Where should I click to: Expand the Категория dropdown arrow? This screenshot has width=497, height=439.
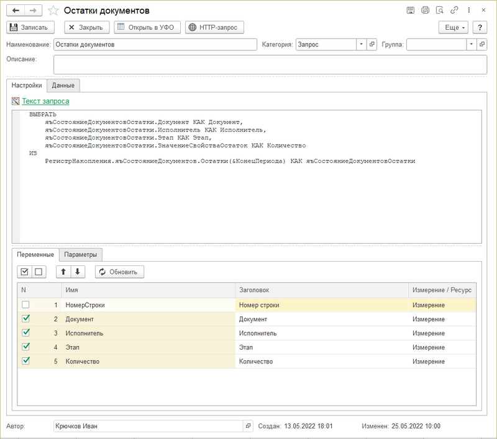click(361, 45)
